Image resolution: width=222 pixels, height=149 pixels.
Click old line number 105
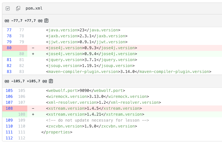click(x=9, y=90)
